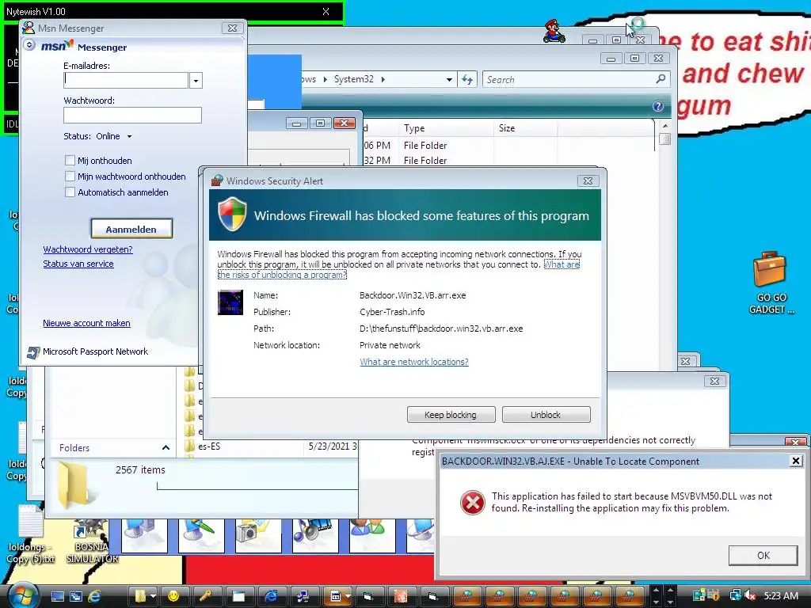The height and width of the screenshot is (608, 811).
Task: Click Microsoft Passport Network label
Action: 95,351
